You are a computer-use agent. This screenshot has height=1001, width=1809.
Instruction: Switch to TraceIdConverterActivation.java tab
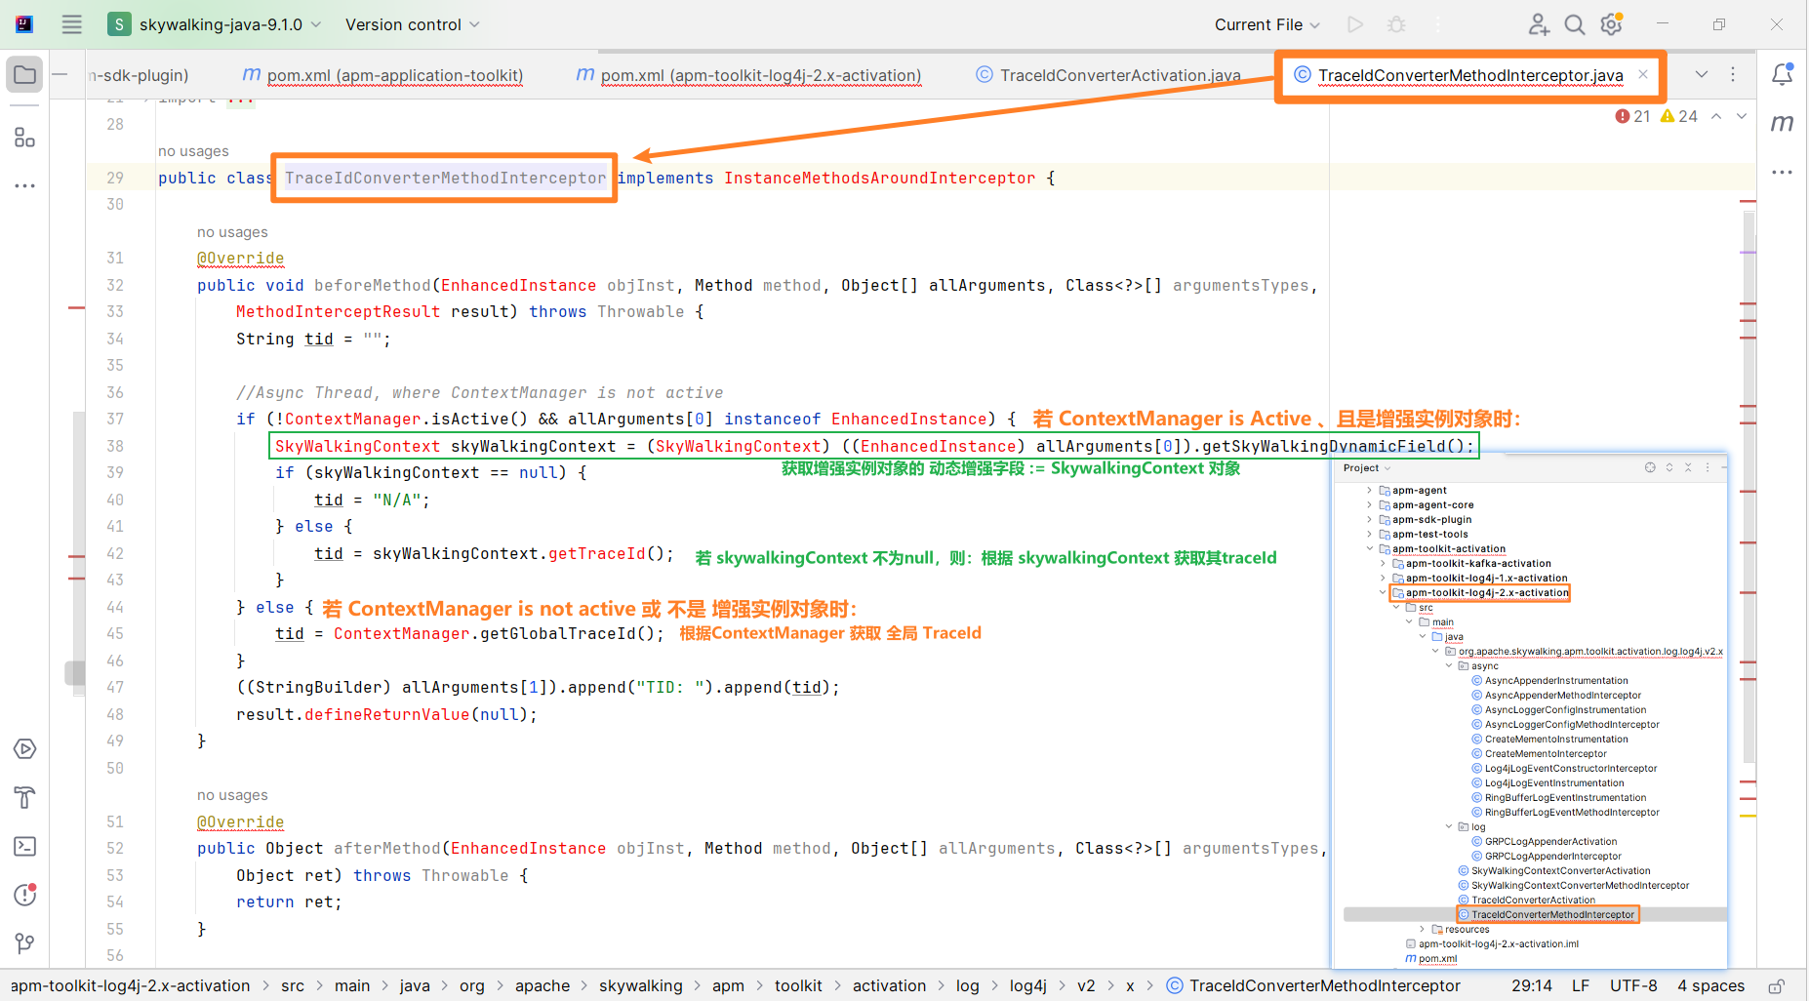1108,75
